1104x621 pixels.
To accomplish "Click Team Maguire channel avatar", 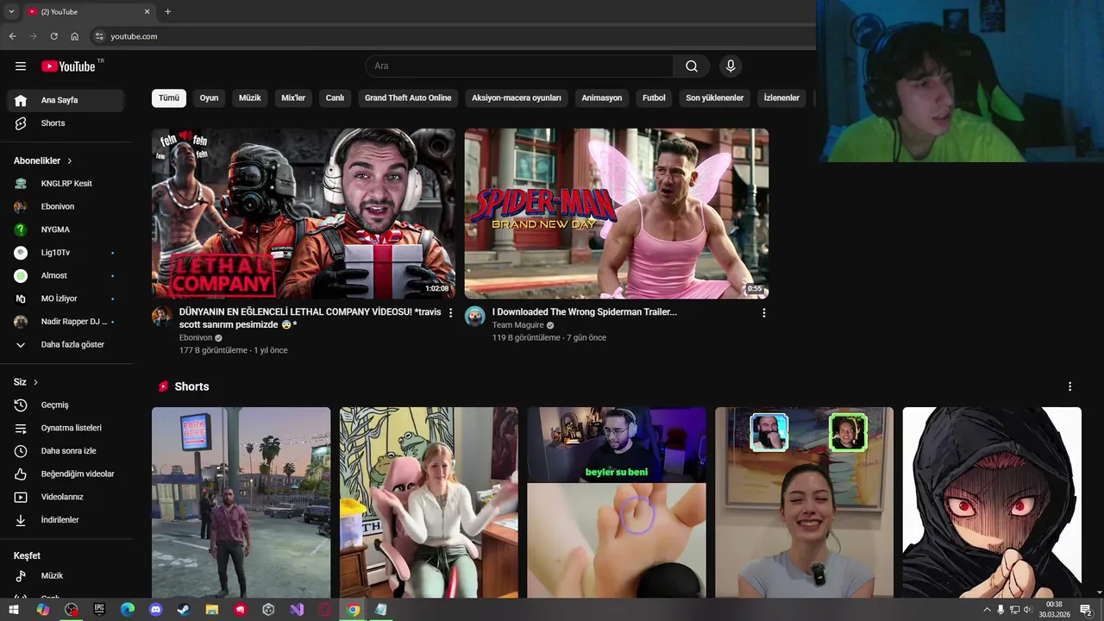I will (x=475, y=316).
